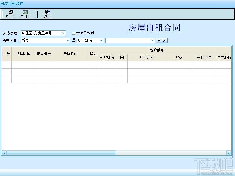The width and height of the screenshot is (235, 176).
Task: Click the 查询 query button
Action: [x=162, y=40]
